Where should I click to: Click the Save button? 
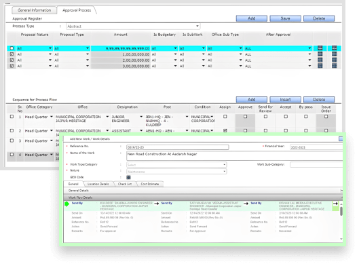pyautogui.click(x=285, y=18)
